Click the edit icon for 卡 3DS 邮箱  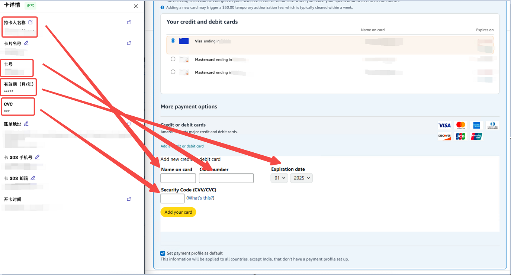tap(33, 178)
